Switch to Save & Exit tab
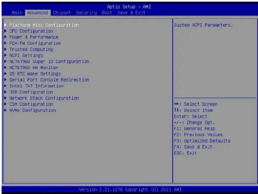This screenshot has height=194, width=258. pyautogui.click(x=131, y=13)
